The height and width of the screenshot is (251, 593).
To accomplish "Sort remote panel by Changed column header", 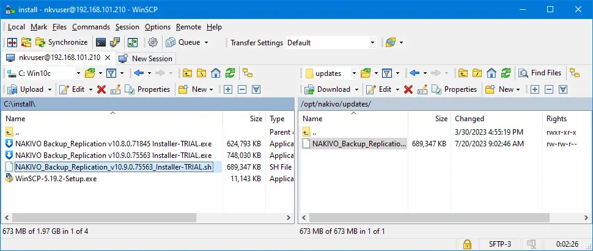I will click(497, 119).
